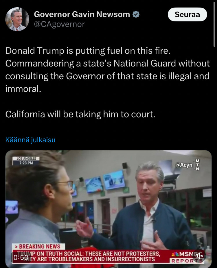Viewport: 217px width, 268px height.
Task: Click the 0:50 video duration label
Action: [21, 258]
